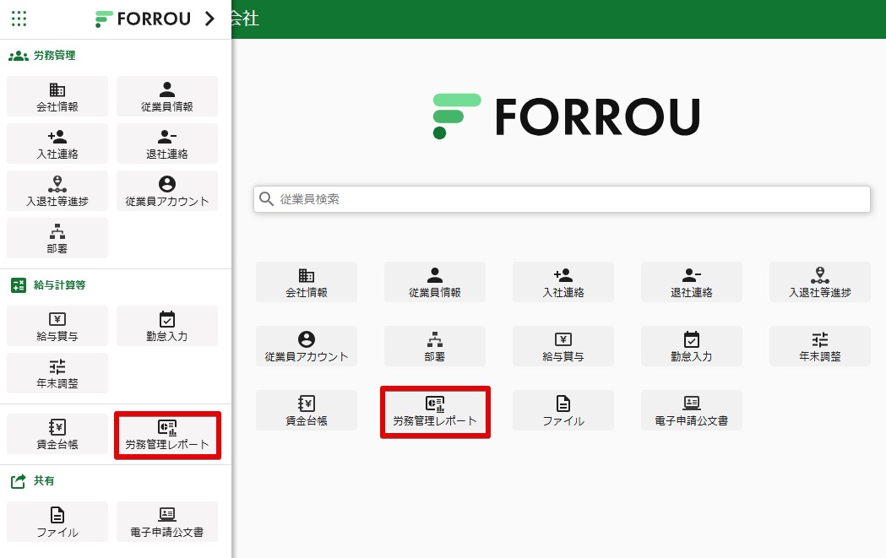Open the ファイル tile in the main panel
This screenshot has width=886, height=558.
563,410
